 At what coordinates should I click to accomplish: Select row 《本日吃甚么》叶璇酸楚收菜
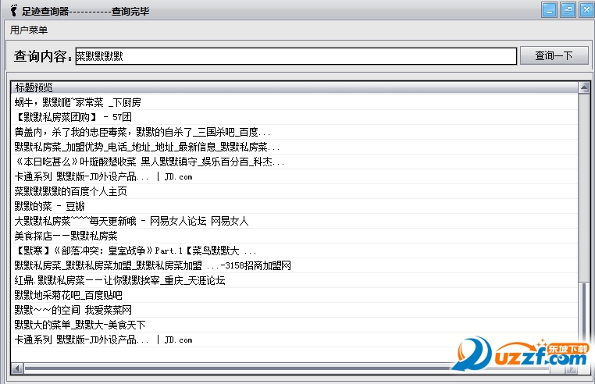pos(294,162)
